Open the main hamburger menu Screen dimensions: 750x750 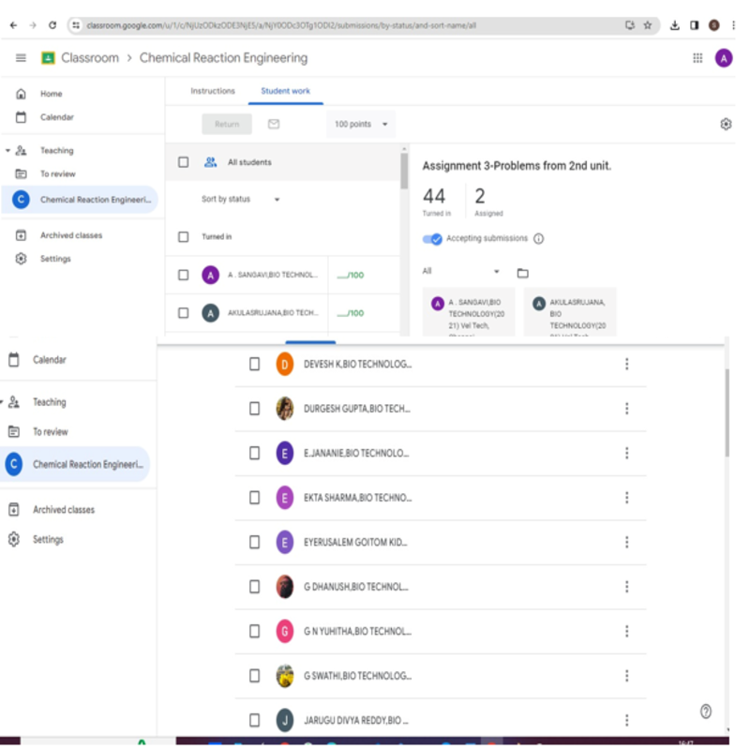tap(21, 58)
